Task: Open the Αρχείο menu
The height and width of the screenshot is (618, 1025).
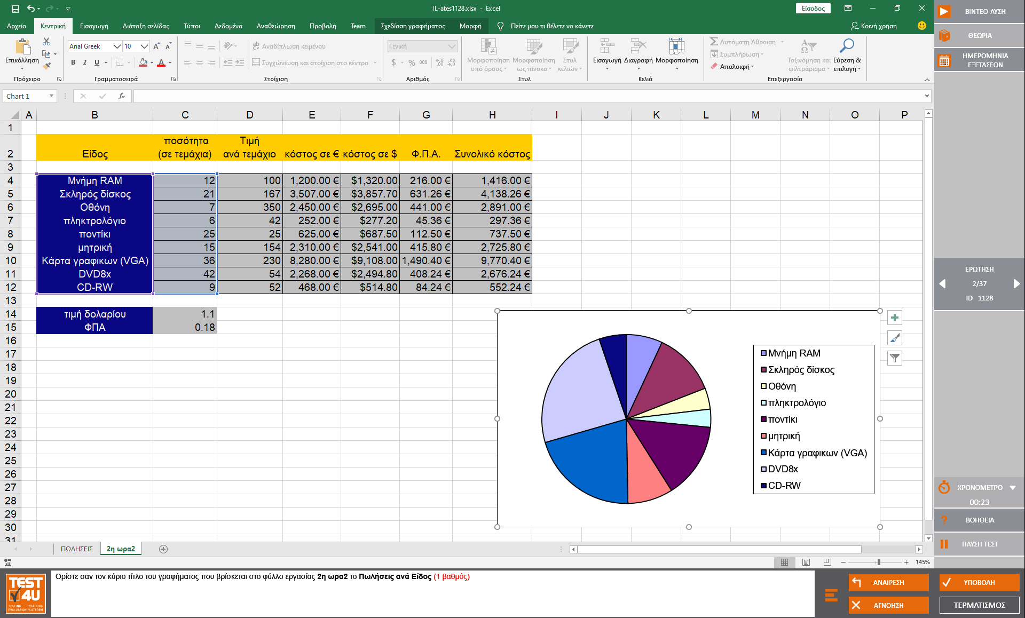Action: tap(17, 26)
